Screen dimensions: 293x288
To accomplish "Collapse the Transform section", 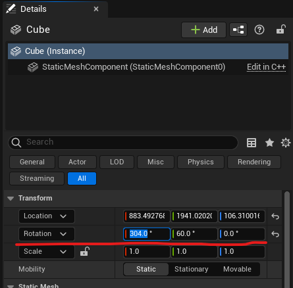I will pyautogui.click(x=11, y=199).
